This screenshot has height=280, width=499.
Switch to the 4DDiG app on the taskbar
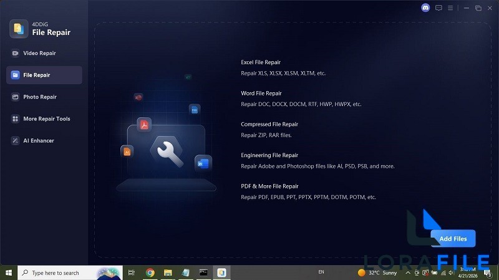coord(221,273)
